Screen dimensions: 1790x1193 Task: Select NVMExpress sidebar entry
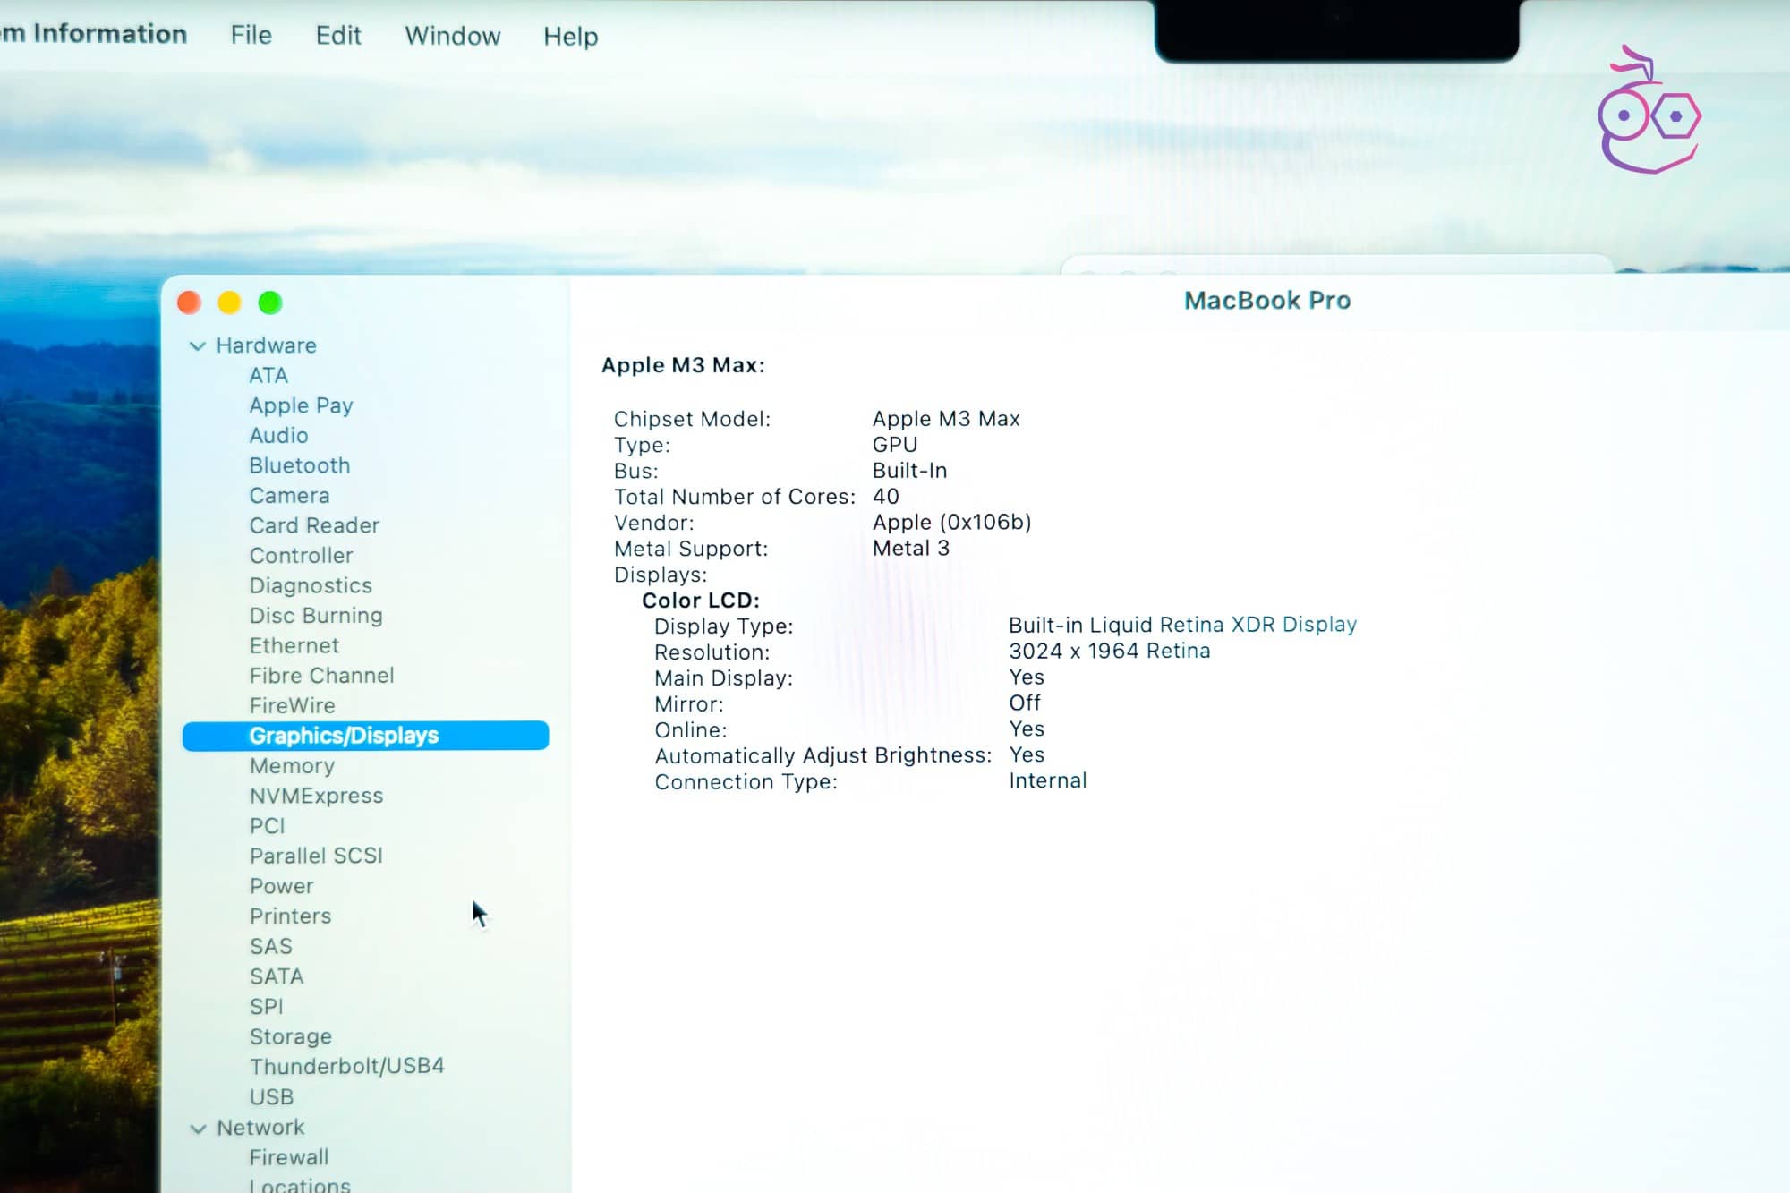[x=316, y=796]
